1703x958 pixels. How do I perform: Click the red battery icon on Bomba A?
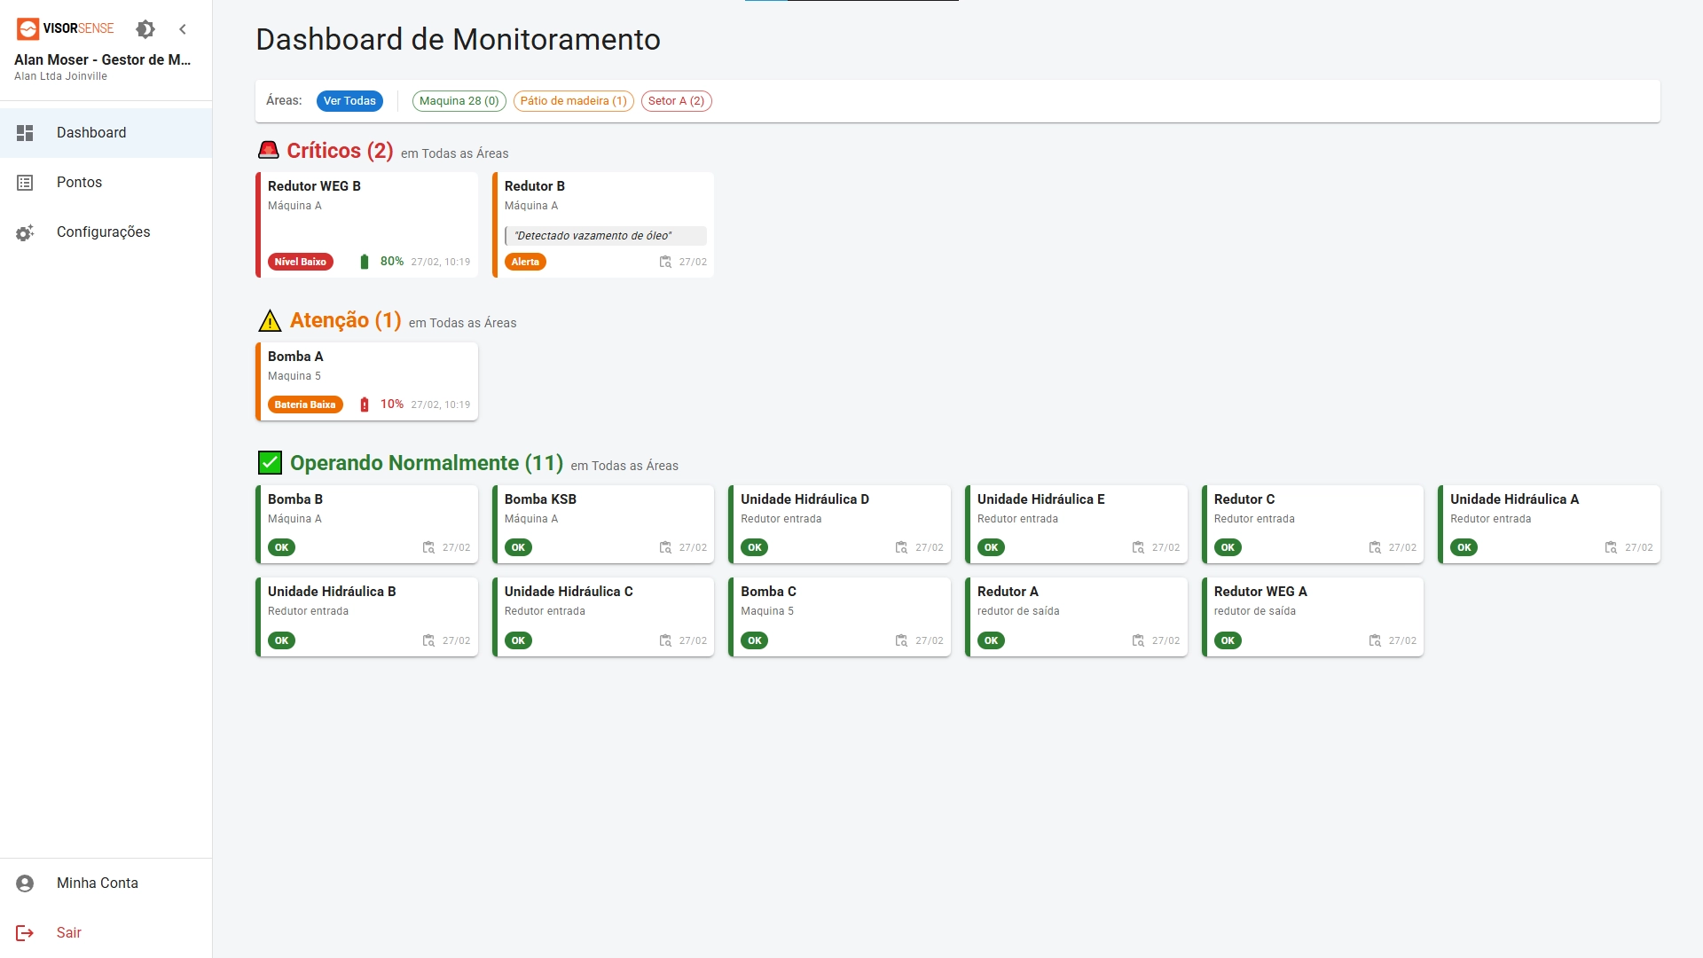click(364, 404)
